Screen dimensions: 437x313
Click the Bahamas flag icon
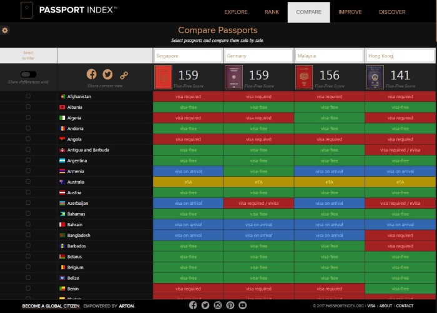tap(62, 214)
